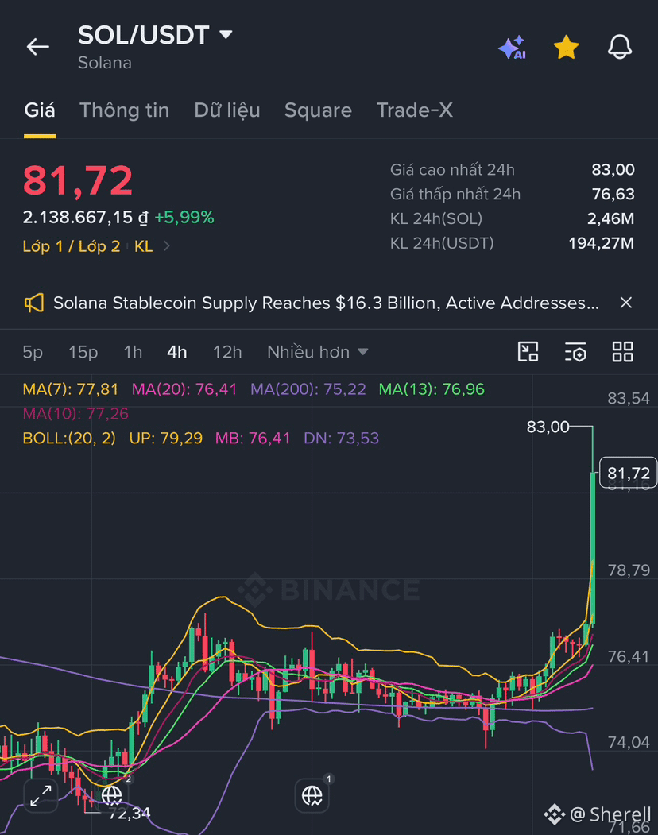The height and width of the screenshot is (835, 658).
Task: Tap the Giá cao nhất 24h value 83,00
Action: 613,170
